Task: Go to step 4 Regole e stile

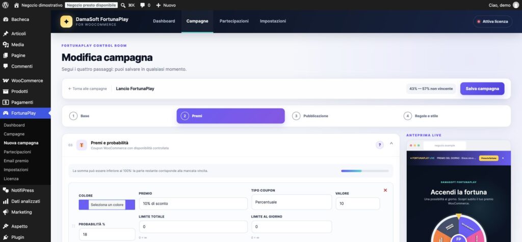Action: 454,116
